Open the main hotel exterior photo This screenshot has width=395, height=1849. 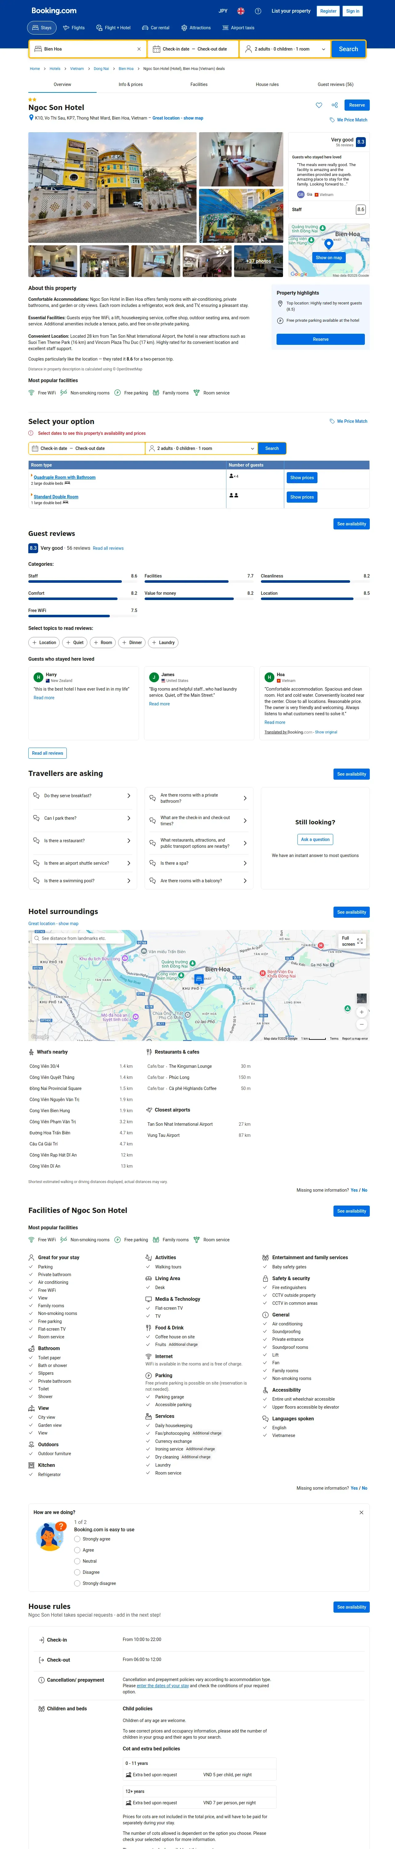click(113, 187)
